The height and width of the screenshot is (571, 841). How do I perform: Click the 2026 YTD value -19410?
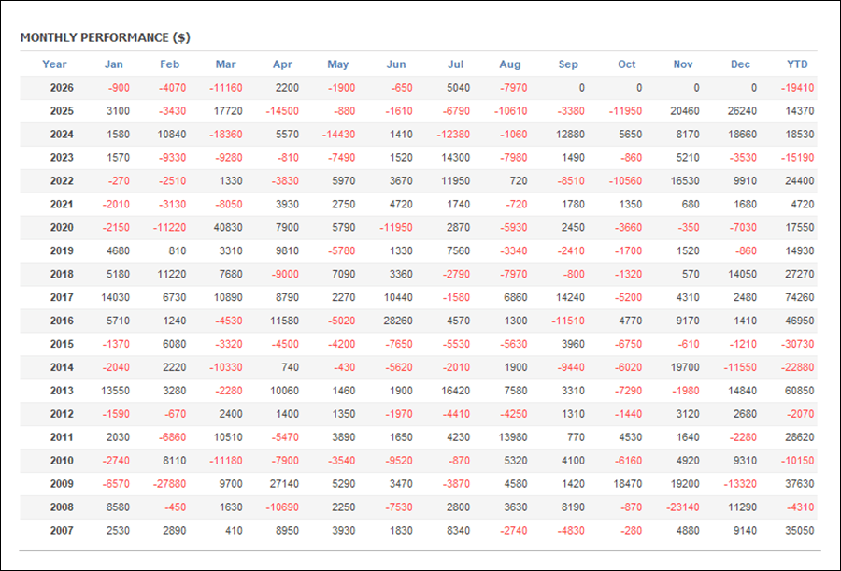click(798, 88)
